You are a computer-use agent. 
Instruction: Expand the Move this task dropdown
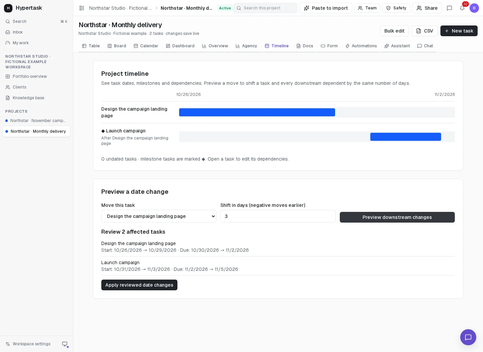pyautogui.click(x=159, y=216)
